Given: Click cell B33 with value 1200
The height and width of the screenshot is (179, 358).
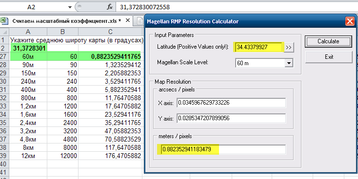Looking at the screenshot, I should (62, 106).
